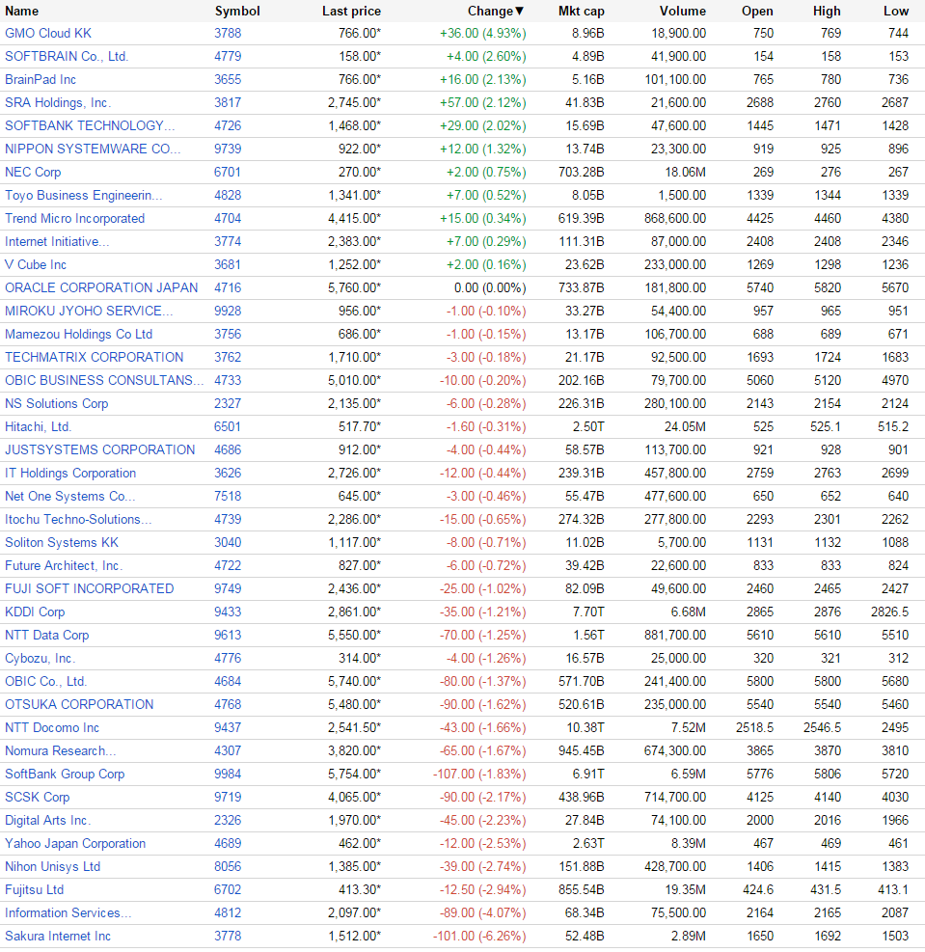
Task: Open Soliton Systems KK link
Action: (x=62, y=542)
